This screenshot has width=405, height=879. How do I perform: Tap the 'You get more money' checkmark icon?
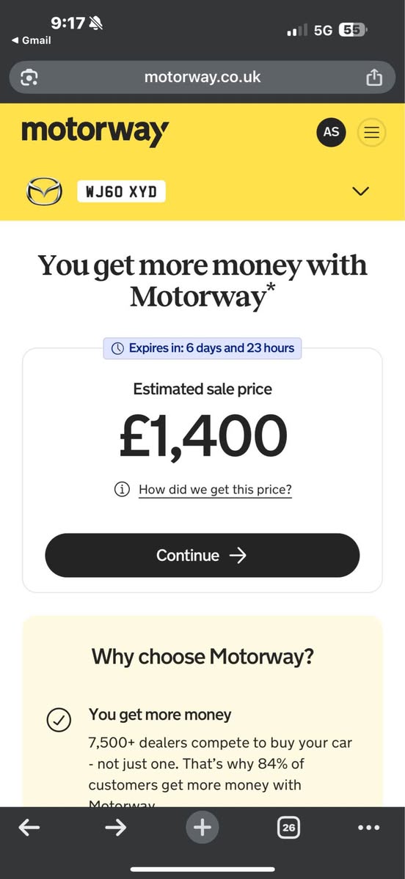point(59,721)
